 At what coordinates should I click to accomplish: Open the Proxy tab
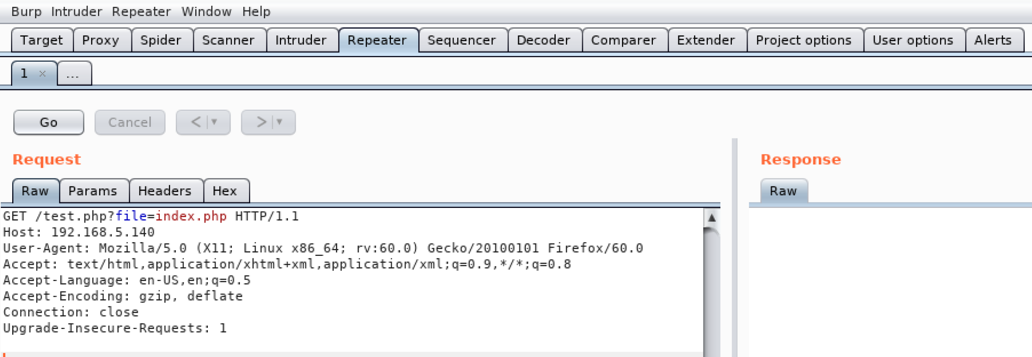click(100, 40)
